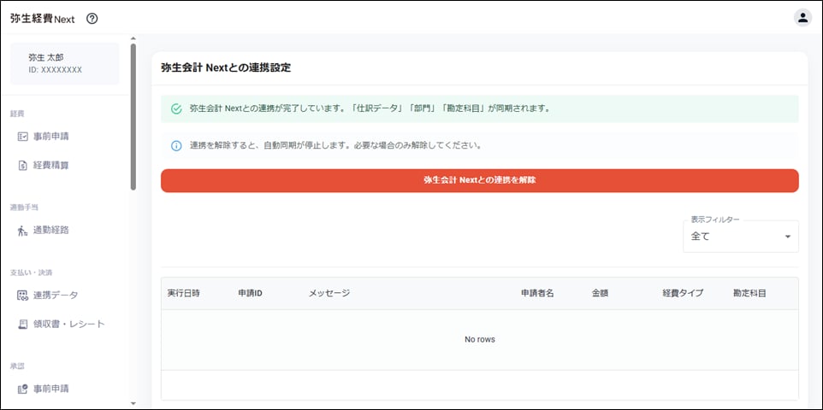Click the blue info circle icon
Image resolution: width=823 pixels, height=410 pixels.
tap(176, 146)
